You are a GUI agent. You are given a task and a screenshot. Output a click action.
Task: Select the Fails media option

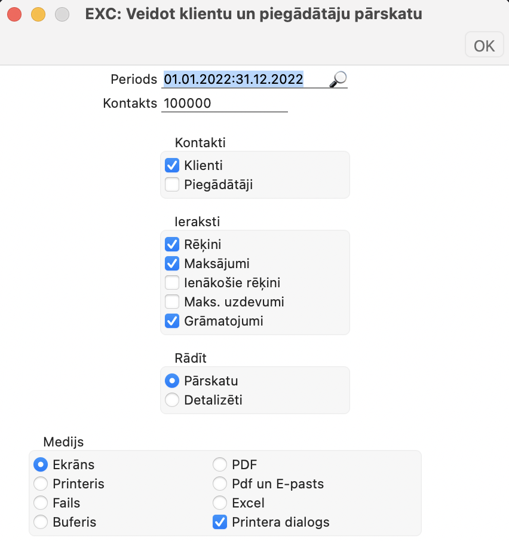point(41,503)
